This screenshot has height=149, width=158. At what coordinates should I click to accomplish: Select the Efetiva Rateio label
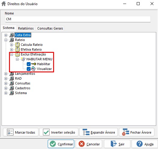click(x=31, y=49)
